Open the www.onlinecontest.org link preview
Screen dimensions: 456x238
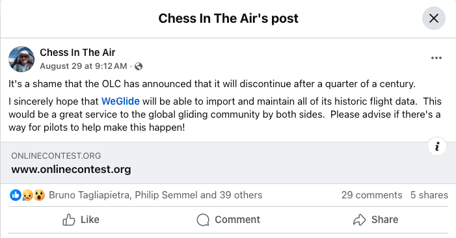pyautogui.click(x=71, y=169)
